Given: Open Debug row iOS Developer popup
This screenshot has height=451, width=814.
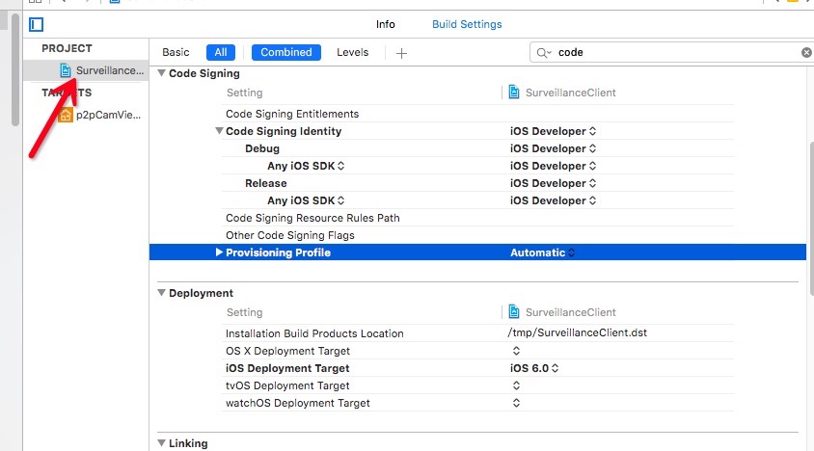Looking at the screenshot, I should pyautogui.click(x=553, y=148).
